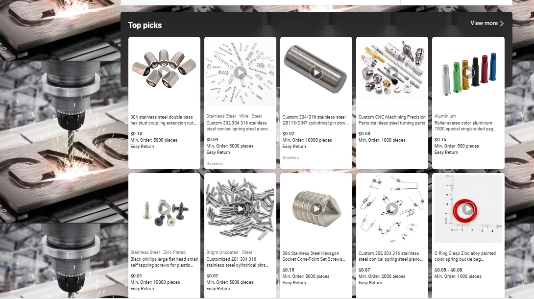Open View more top picks link

(x=487, y=23)
